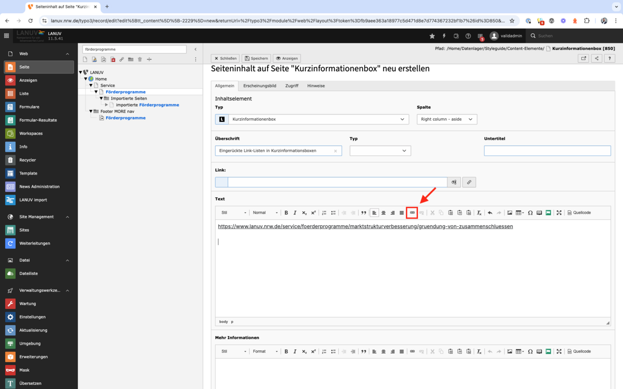The width and height of the screenshot is (623, 389).
Task: Collapse the Site Management section
Action: coord(67,217)
